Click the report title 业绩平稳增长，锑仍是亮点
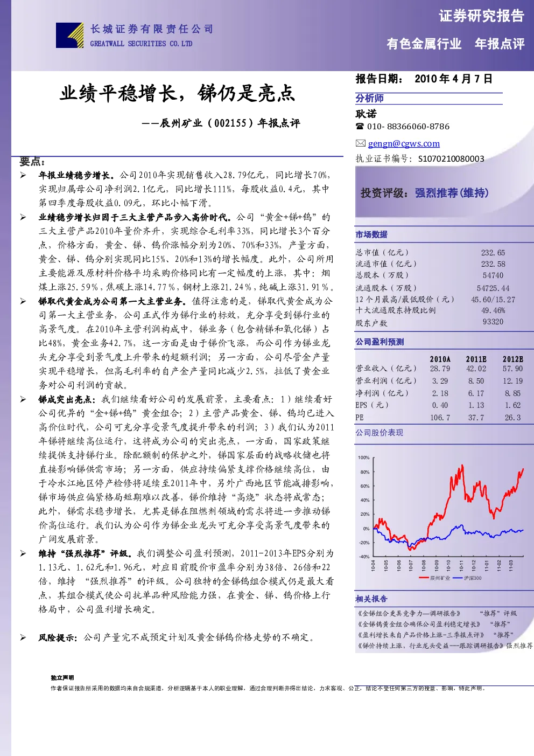 178,93
